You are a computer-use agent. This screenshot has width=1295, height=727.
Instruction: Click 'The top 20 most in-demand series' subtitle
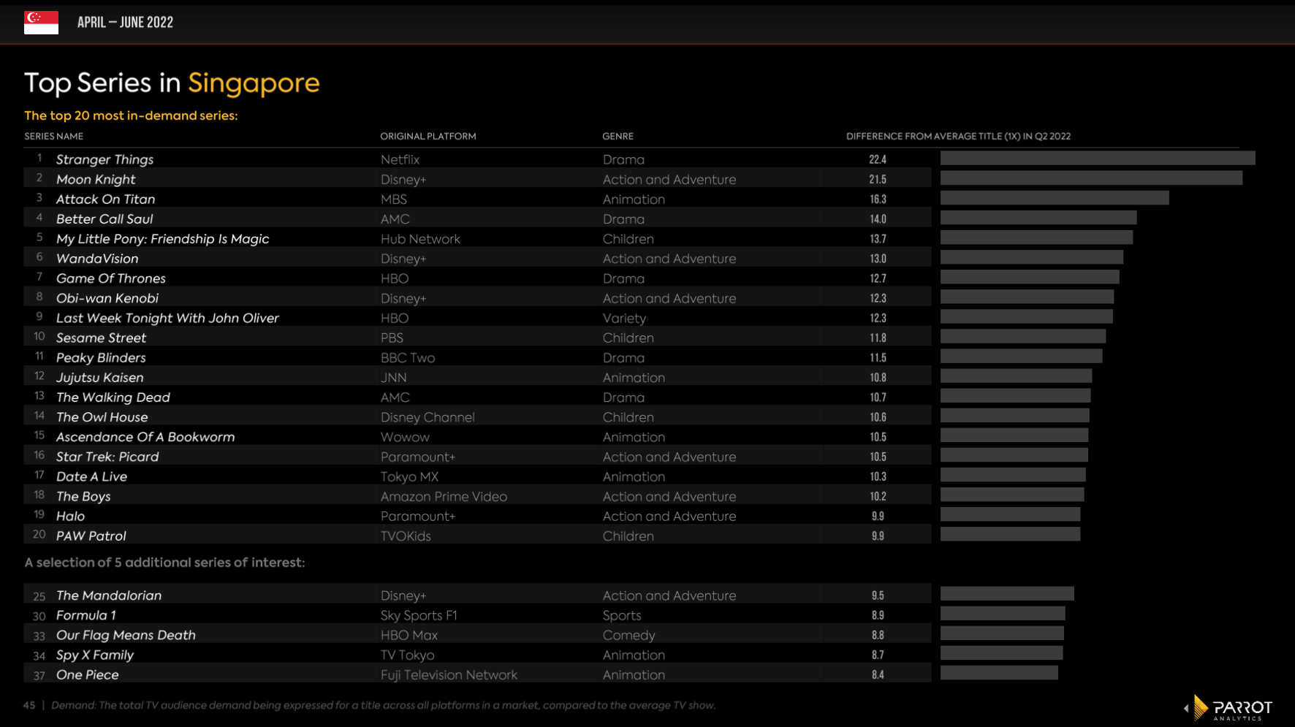pyautogui.click(x=131, y=115)
